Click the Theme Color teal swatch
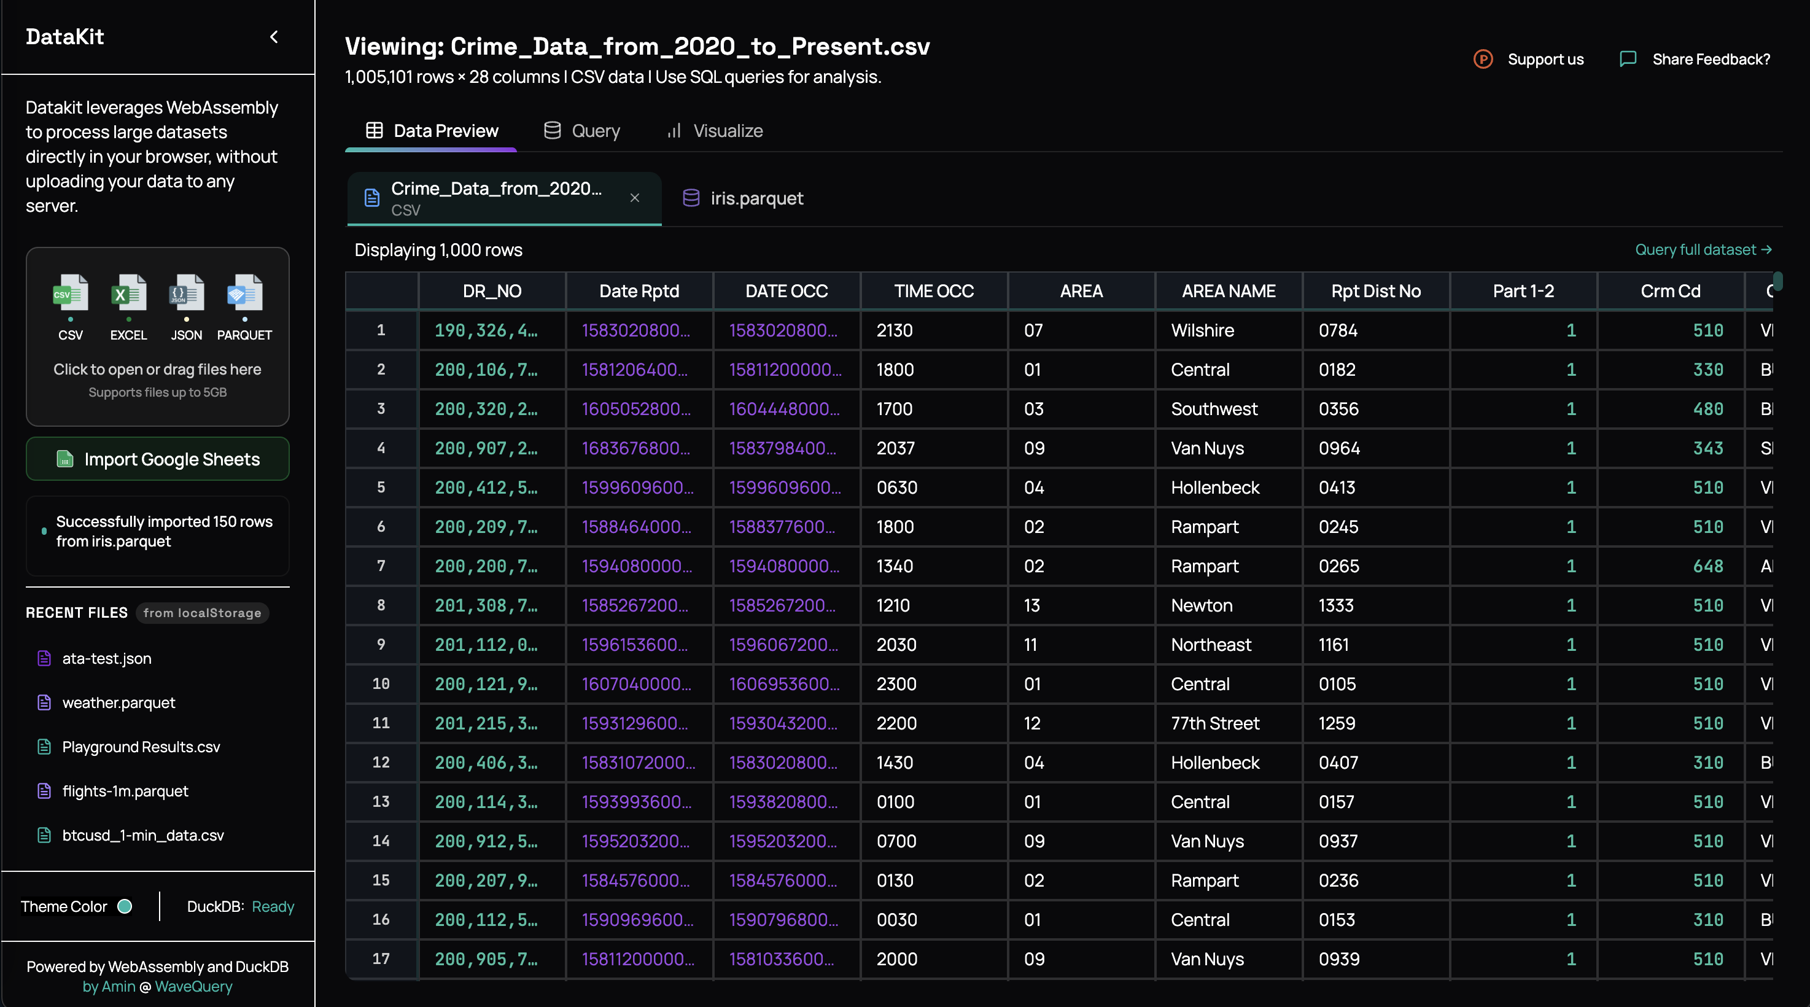 click(x=125, y=906)
